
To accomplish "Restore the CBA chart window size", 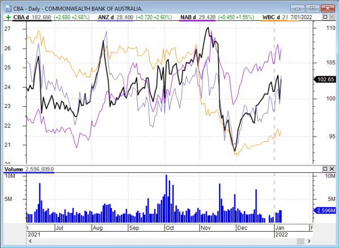I will tap(312, 8).
